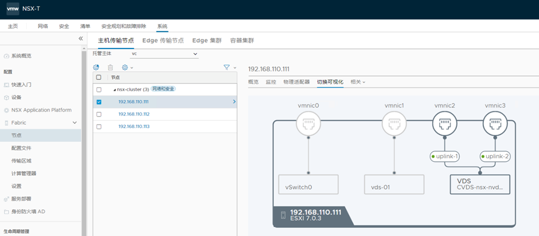Screen dimensions: 539x236
Task: Click the System Overview icon in the sidebar
Action: pyautogui.click(x=6, y=56)
